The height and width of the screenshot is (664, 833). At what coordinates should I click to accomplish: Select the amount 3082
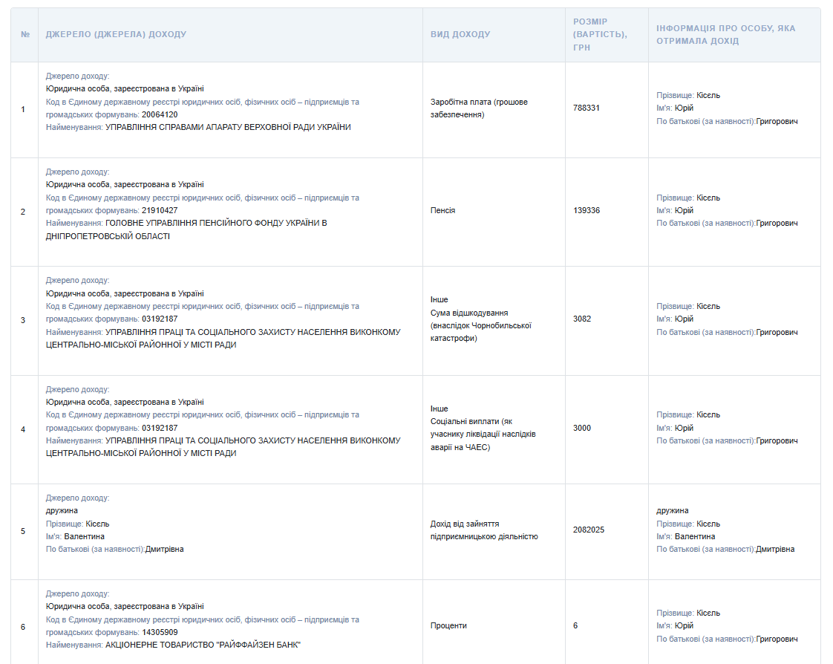pyautogui.click(x=583, y=319)
